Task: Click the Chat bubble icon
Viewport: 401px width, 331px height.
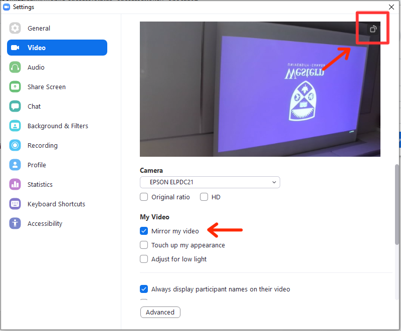Action: coord(15,106)
